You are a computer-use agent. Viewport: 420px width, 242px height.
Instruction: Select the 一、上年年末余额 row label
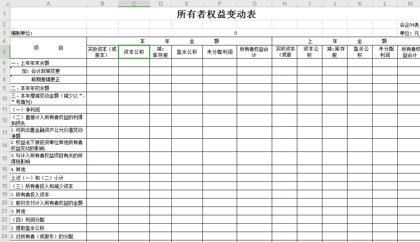[48, 63]
